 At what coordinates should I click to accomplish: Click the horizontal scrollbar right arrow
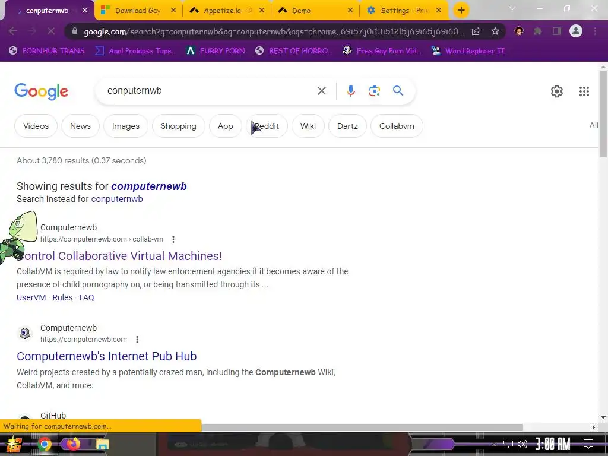tap(594, 427)
